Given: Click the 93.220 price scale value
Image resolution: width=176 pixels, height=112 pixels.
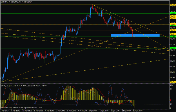Looking at the screenshot, I should [x=173, y=22].
